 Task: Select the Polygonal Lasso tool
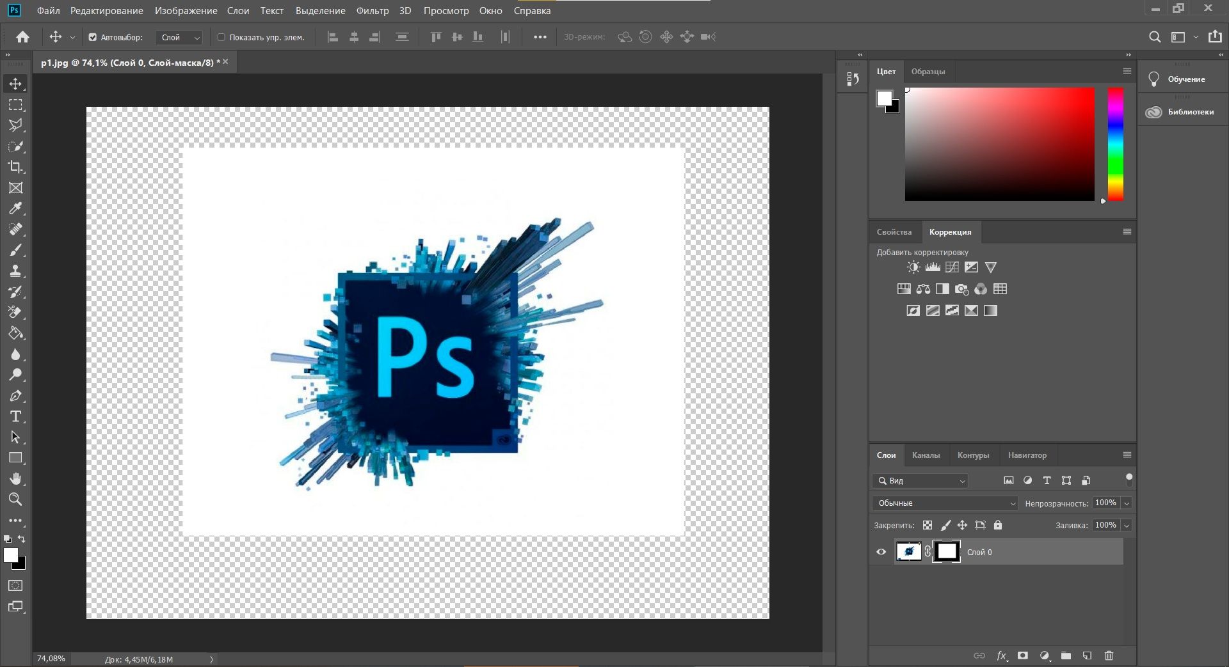[x=15, y=125]
